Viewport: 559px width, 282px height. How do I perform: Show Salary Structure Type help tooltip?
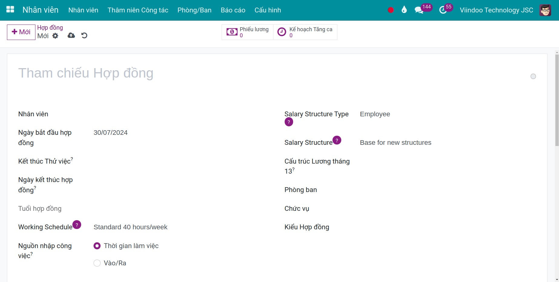[289, 122]
